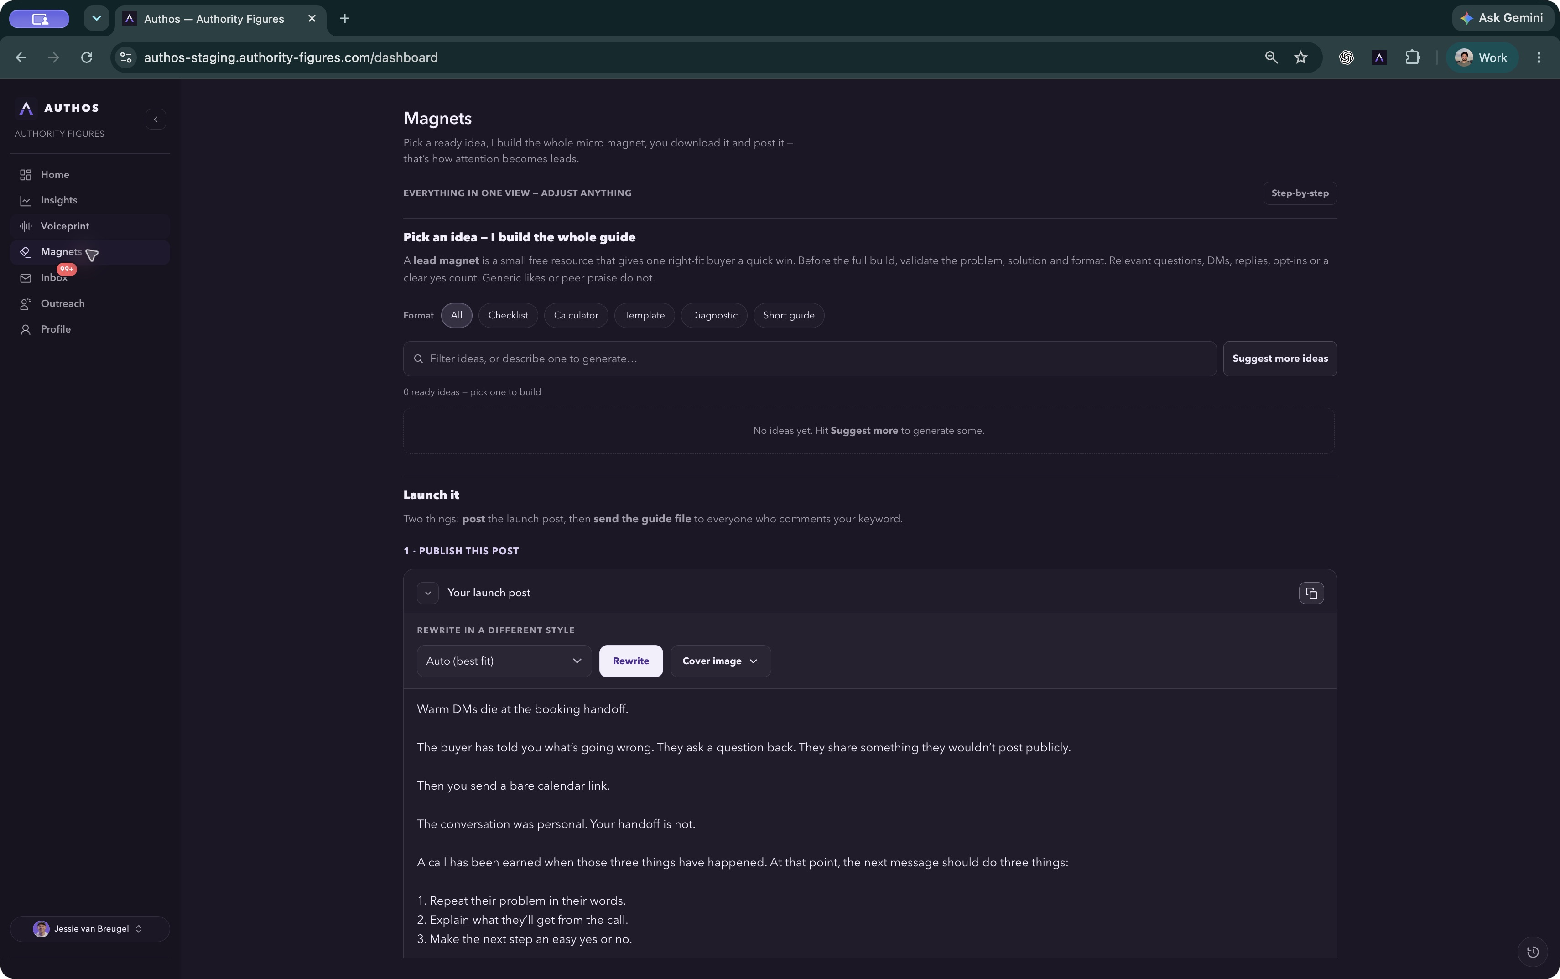Click the Rewrite button
The height and width of the screenshot is (979, 1560).
(630, 661)
